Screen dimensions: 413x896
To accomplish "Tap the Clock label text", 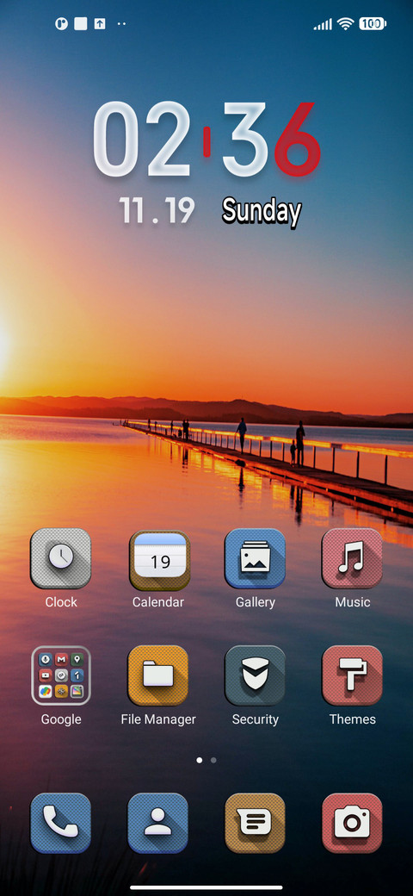I will pyautogui.click(x=61, y=602).
